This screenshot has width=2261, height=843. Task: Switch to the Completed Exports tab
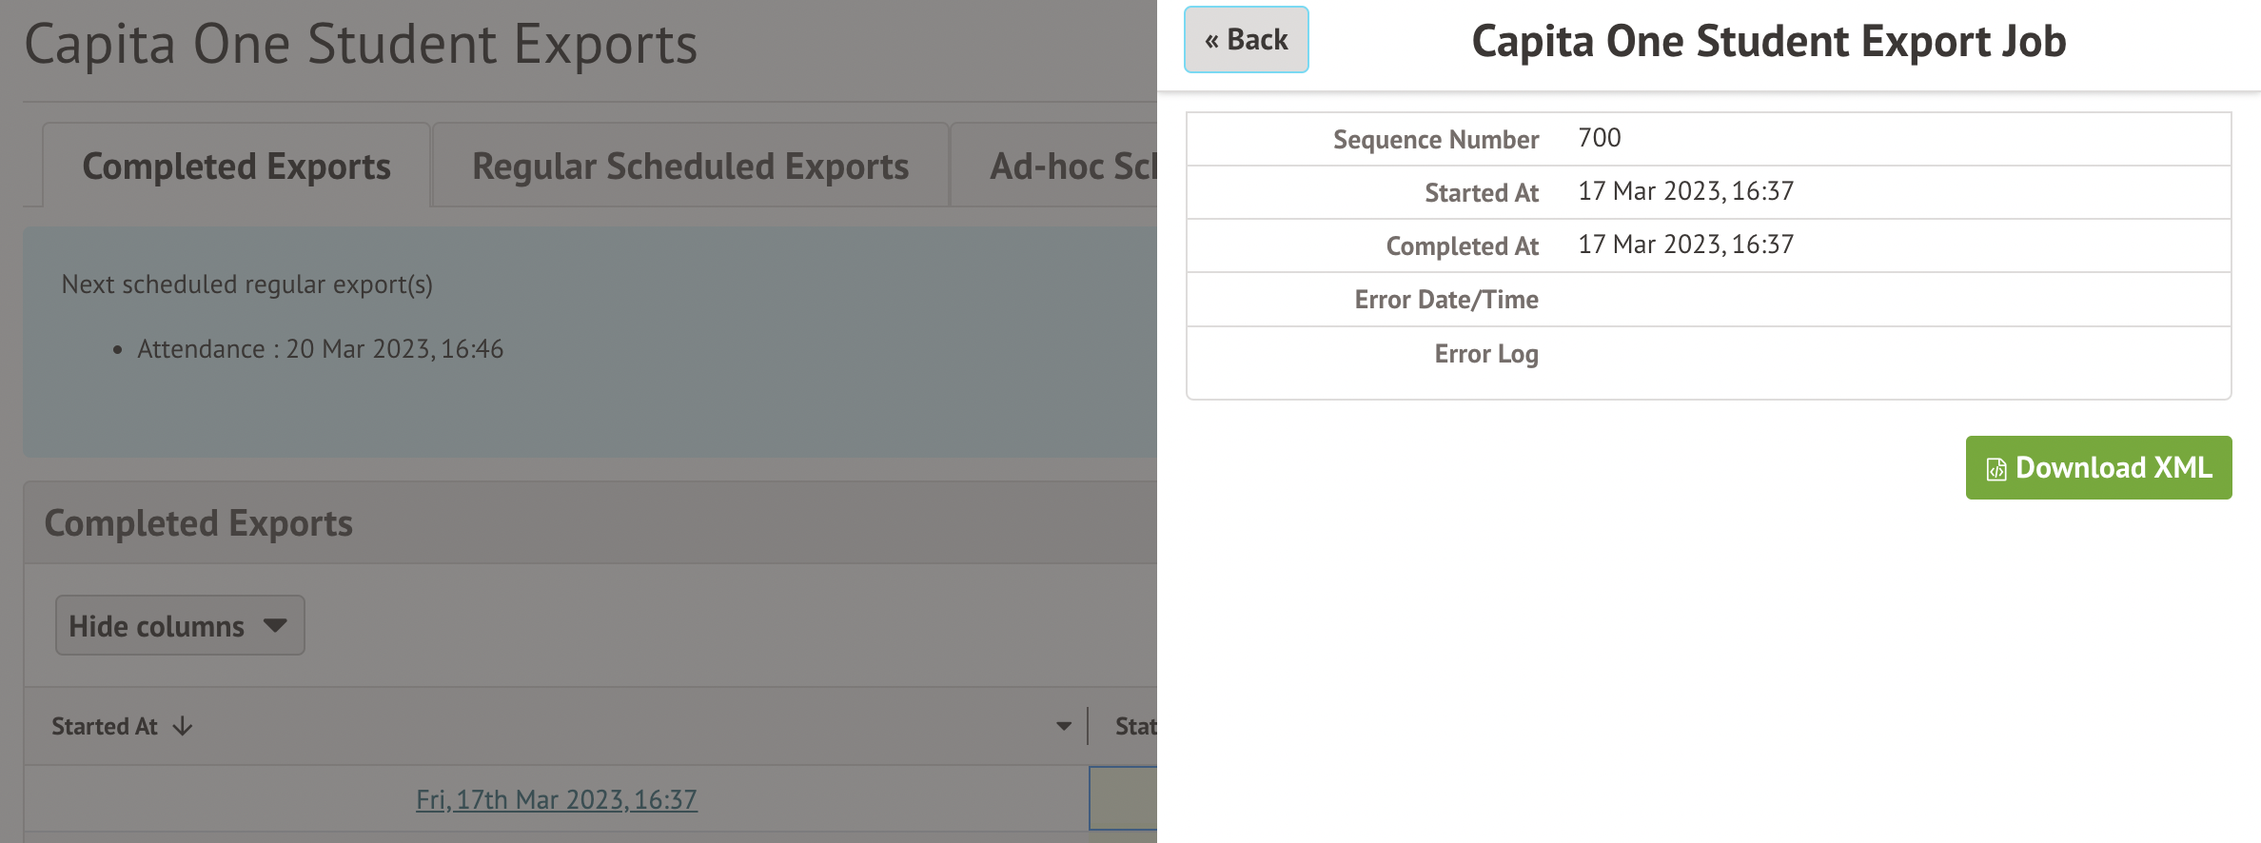(236, 167)
